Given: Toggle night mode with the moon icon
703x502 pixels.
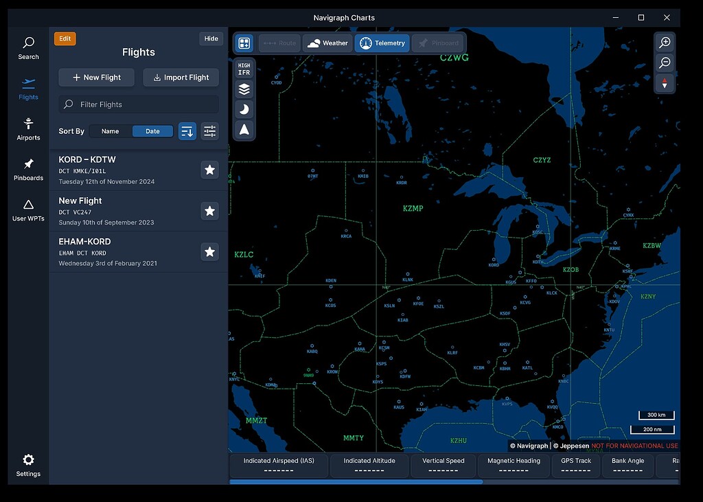Looking at the screenshot, I should pyautogui.click(x=244, y=109).
